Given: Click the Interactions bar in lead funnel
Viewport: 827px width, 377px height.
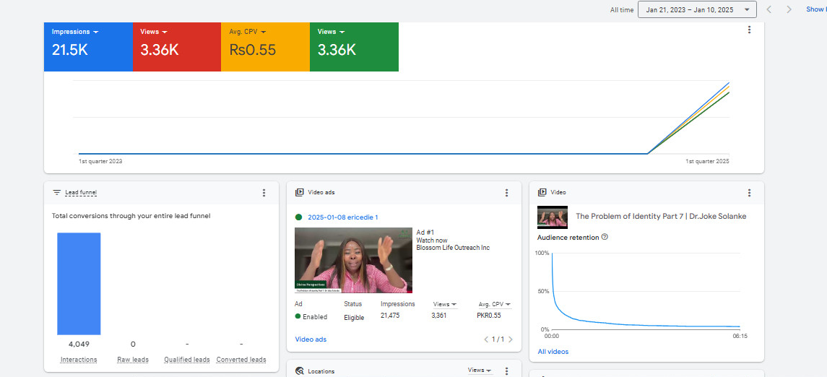Looking at the screenshot, I should (x=79, y=283).
